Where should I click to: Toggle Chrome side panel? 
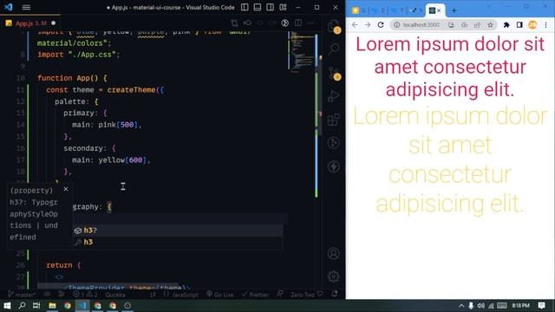click(519, 25)
